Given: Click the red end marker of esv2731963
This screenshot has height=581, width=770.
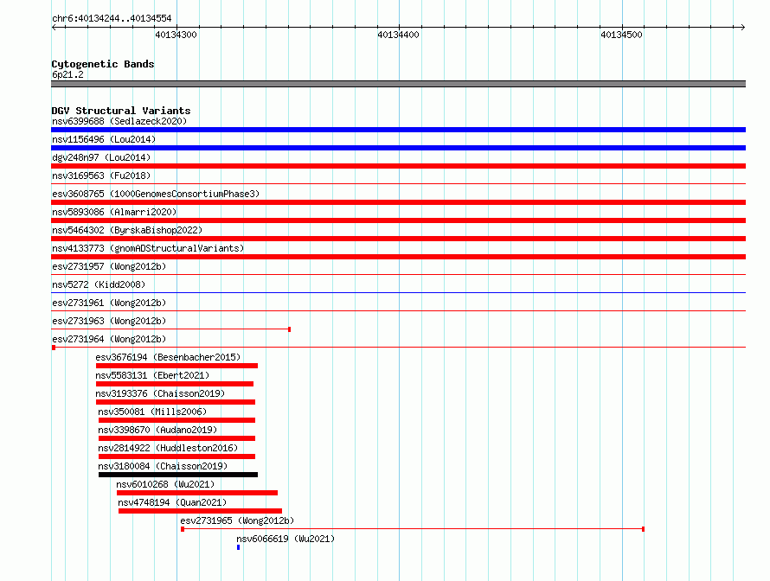Looking at the screenshot, I should click(x=289, y=329).
